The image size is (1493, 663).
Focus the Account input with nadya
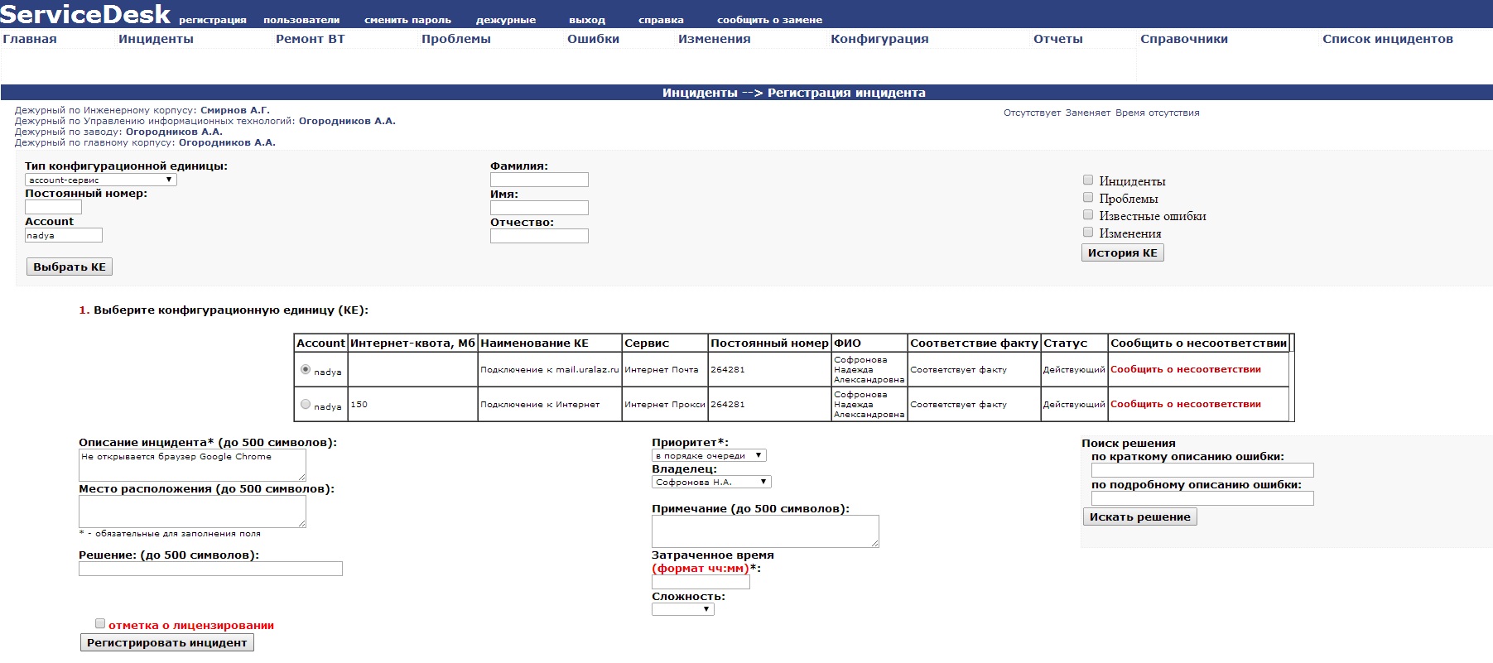(64, 235)
